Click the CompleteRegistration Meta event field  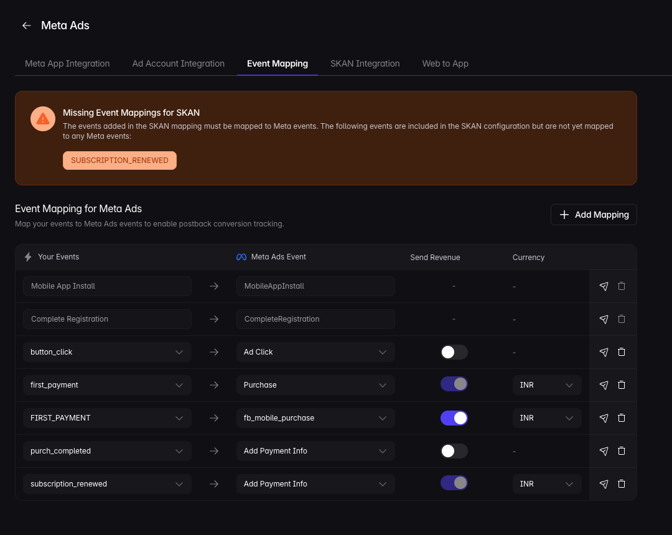click(315, 319)
